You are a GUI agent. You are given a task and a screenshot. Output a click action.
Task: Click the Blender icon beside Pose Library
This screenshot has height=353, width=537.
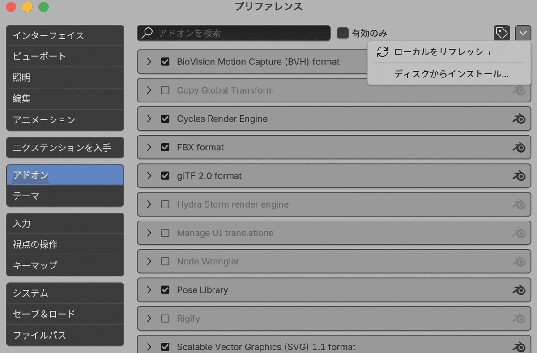519,290
